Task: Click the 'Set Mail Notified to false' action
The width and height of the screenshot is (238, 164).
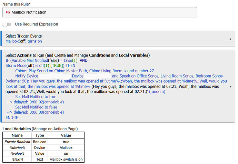Action: click(x=36, y=107)
